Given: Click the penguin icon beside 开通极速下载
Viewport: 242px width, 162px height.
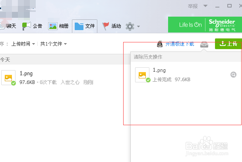Looking at the screenshot, I should point(160,44).
